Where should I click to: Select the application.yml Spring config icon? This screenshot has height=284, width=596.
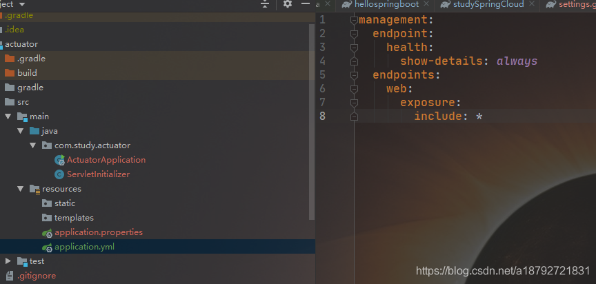point(47,247)
